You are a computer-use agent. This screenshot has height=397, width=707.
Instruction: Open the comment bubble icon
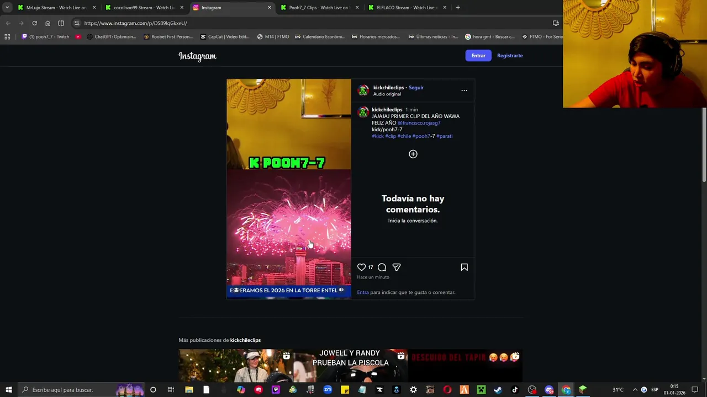(x=382, y=267)
